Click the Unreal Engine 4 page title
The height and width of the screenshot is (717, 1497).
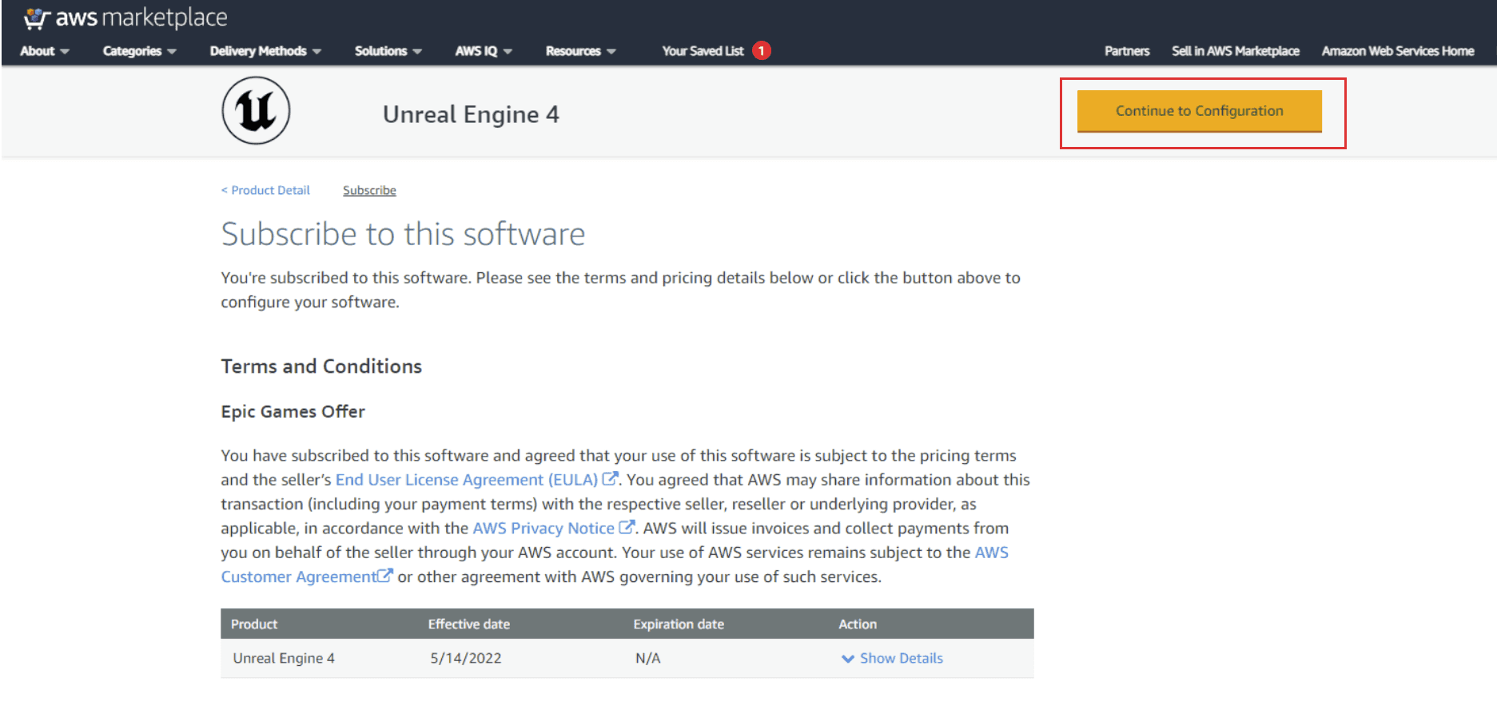coord(471,114)
